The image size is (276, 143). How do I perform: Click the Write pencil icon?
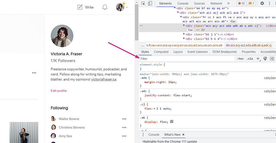[80, 7]
